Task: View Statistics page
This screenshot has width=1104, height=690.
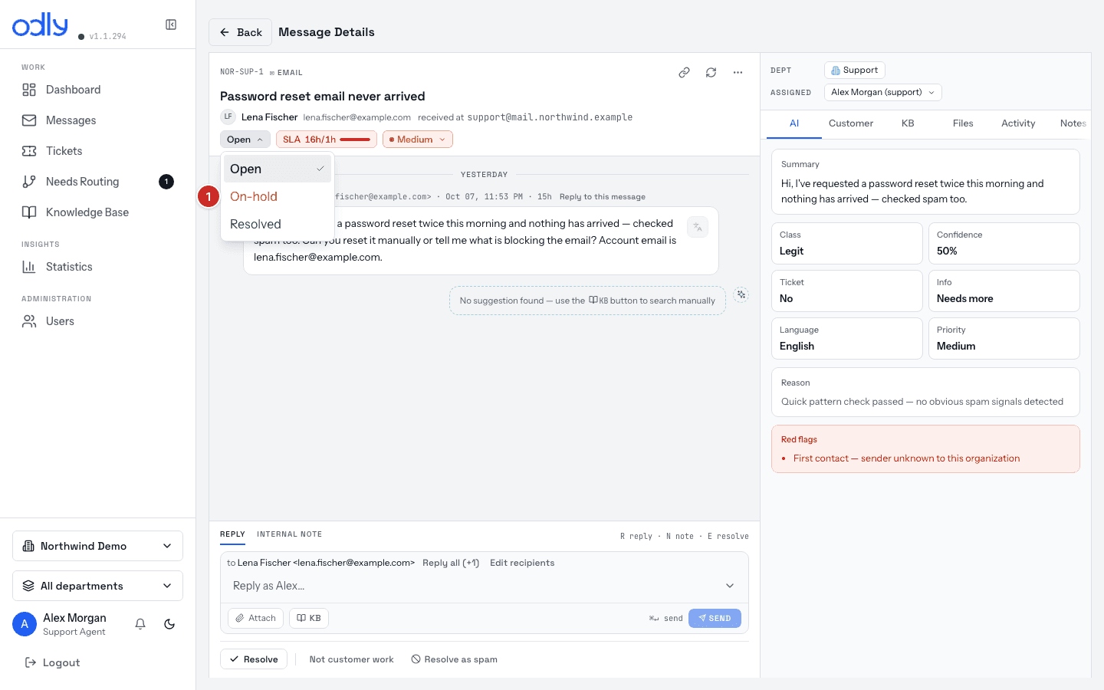Action: point(98,267)
